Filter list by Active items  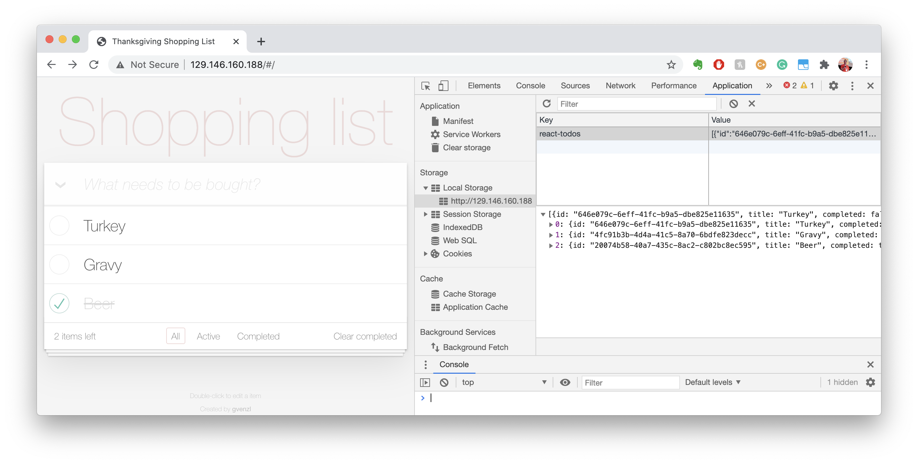tap(208, 336)
